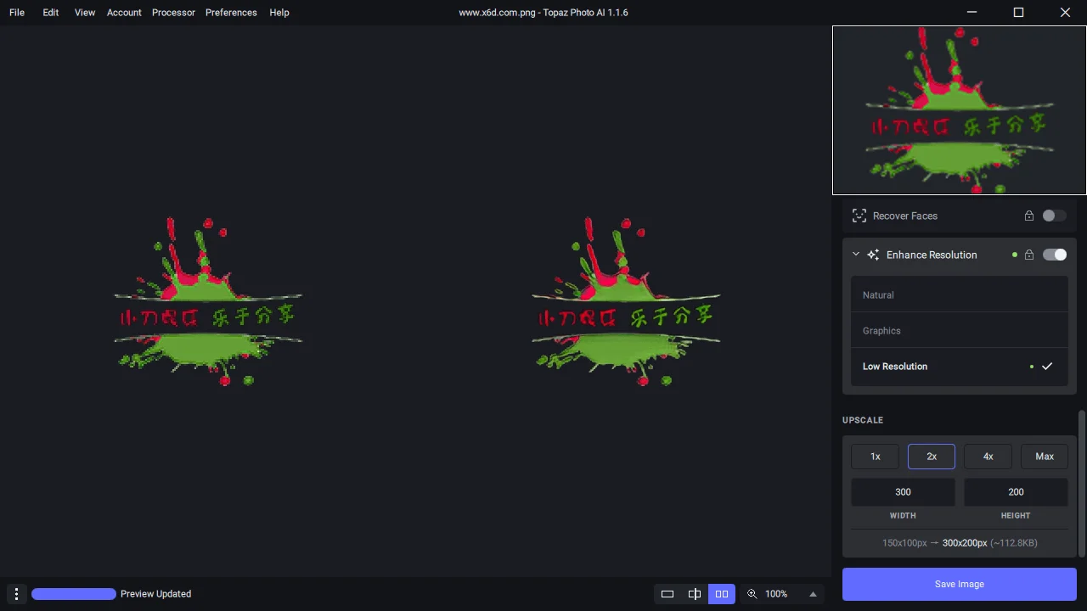Viewport: 1087px width, 611px height.
Task: Open the three-dot options menu
Action: coord(16,594)
